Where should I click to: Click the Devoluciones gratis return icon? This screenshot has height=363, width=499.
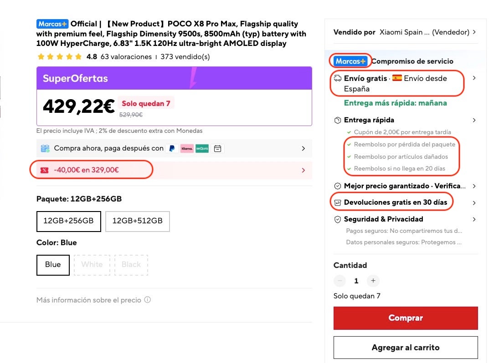(338, 202)
